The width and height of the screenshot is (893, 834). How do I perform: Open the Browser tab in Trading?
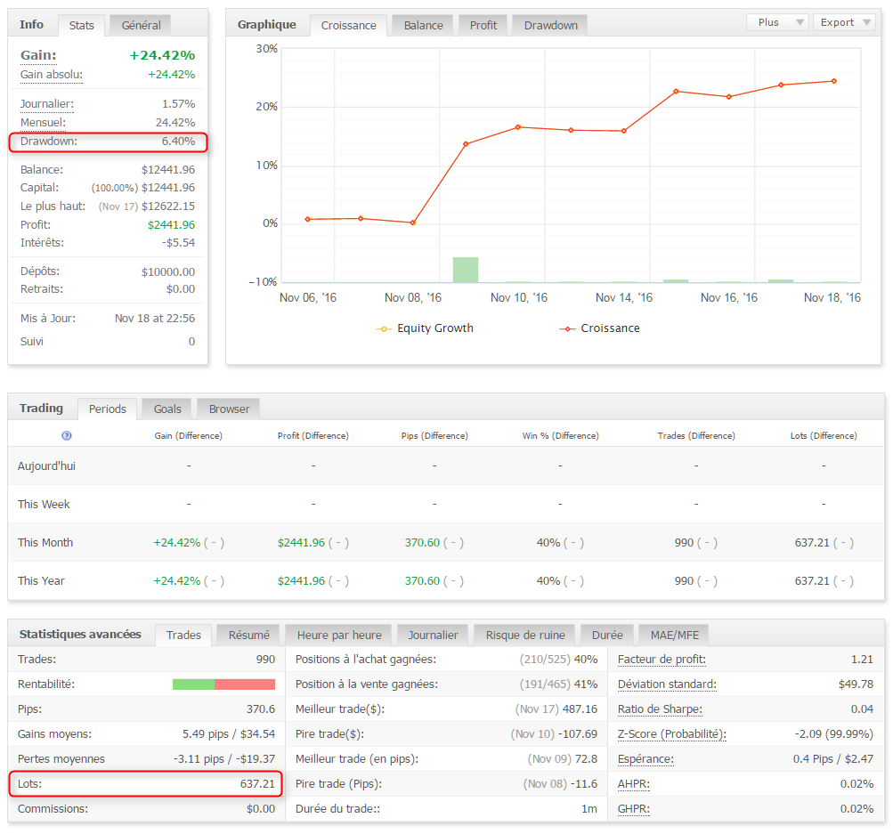(x=229, y=409)
